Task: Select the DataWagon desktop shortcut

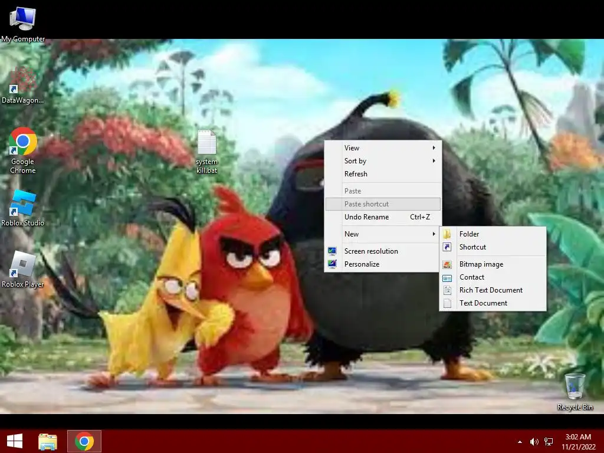Action: click(23, 86)
